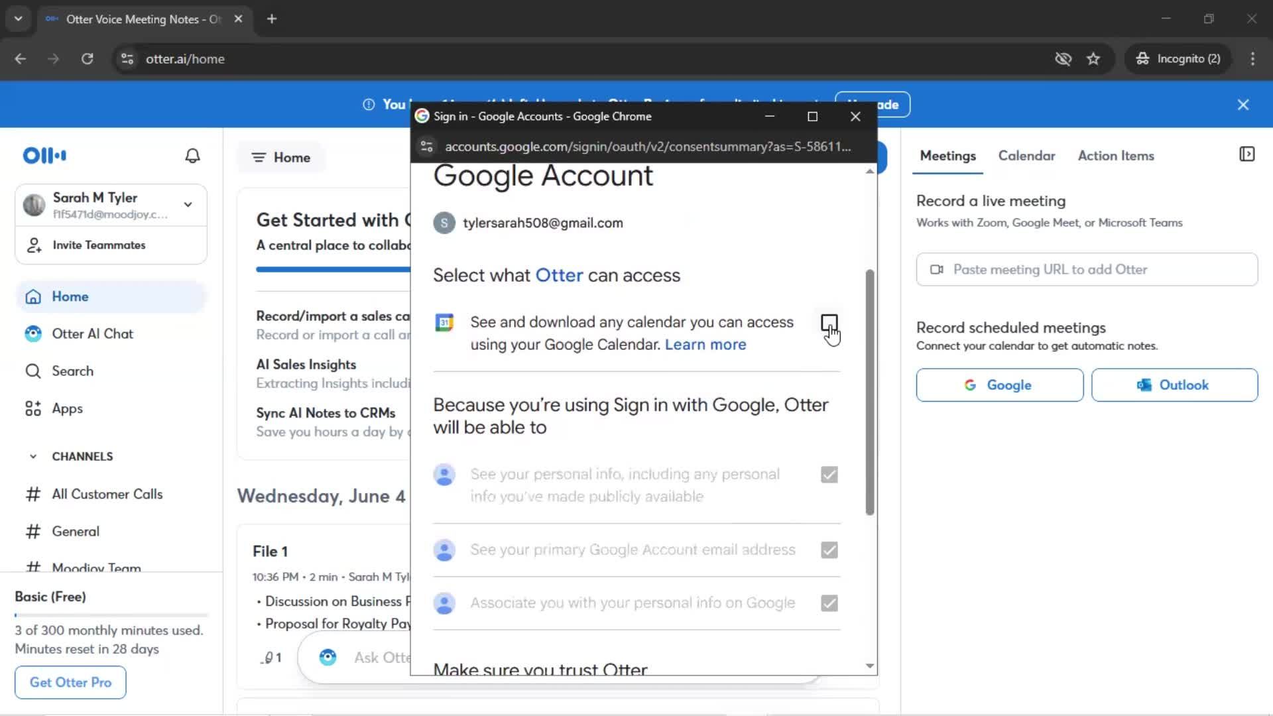View site information icon in main address bar
The image size is (1273, 716).
point(127,59)
